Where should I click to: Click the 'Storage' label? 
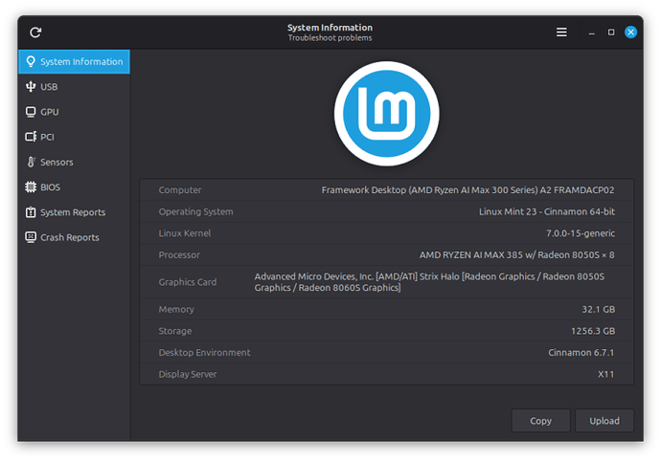click(x=175, y=331)
